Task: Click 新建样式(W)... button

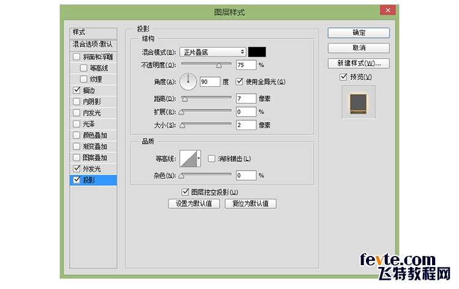Action: click(359, 63)
